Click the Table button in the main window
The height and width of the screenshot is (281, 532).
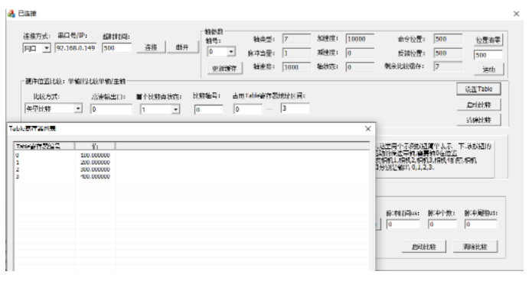click(x=478, y=89)
